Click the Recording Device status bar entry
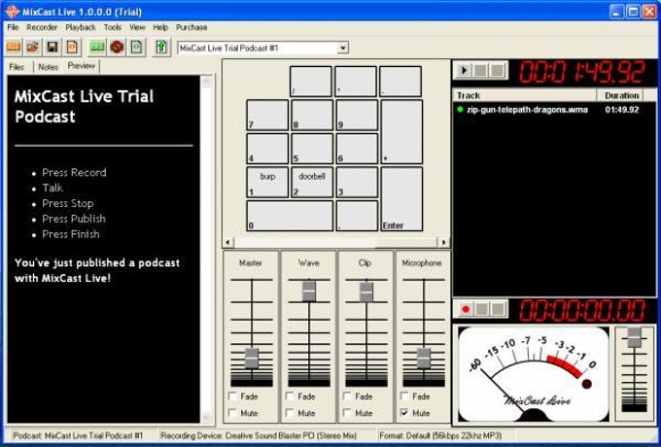Image resolution: width=661 pixels, height=447 pixels. tap(259, 435)
